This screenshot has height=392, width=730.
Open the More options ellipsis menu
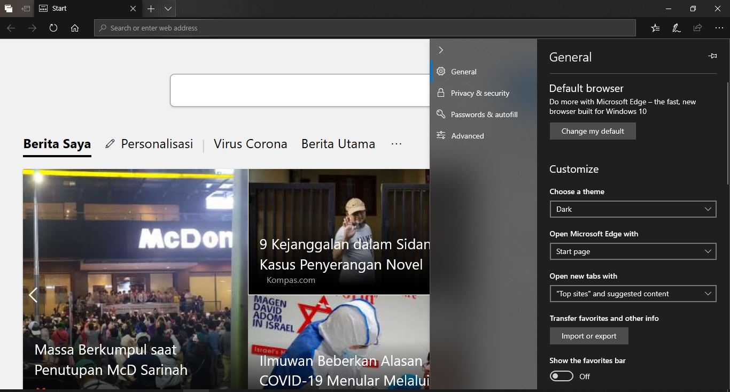click(x=719, y=27)
